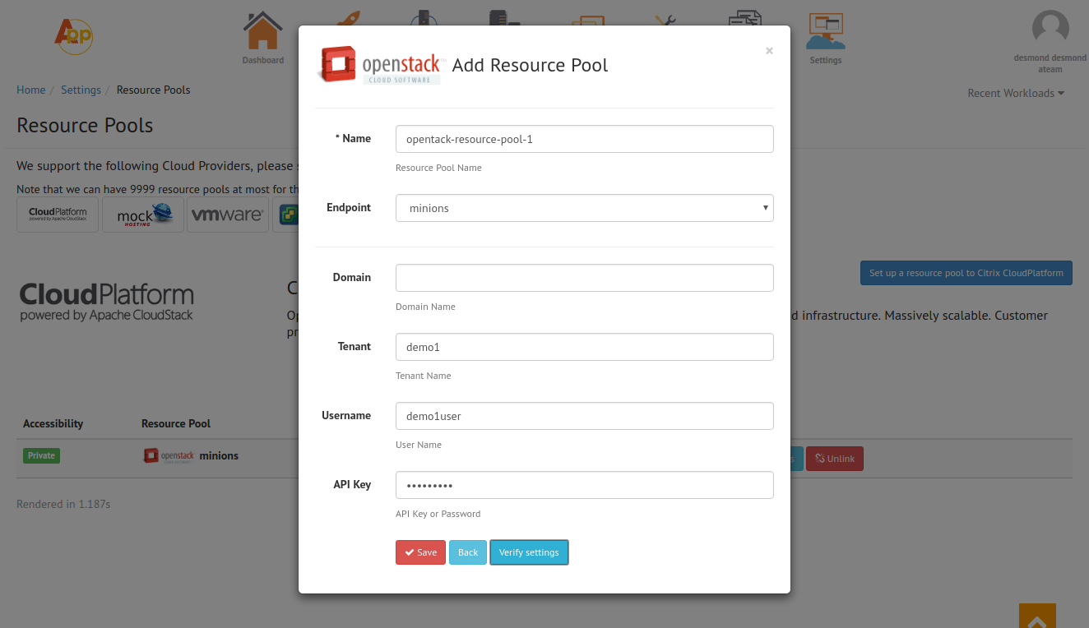Click the Resource Pool column header
This screenshot has width=1089, height=628.
(x=176, y=423)
